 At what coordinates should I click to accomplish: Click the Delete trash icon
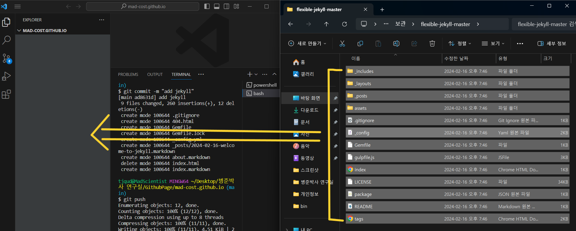point(432,43)
